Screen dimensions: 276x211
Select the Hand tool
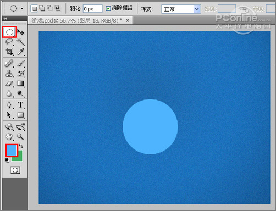tap(9, 137)
